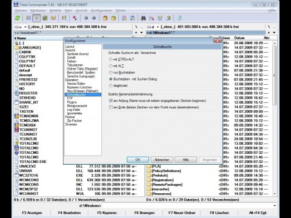291x218 pixels.
Task: Click the green refresh (Neu einlesen) toolbar icon
Action: click(18, 18)
